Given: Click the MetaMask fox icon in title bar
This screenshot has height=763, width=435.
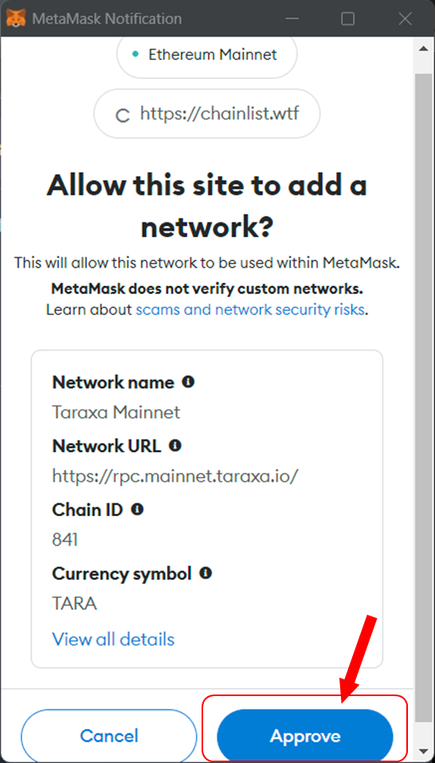Looking at the screenshot, I should (x=16, y=18).
